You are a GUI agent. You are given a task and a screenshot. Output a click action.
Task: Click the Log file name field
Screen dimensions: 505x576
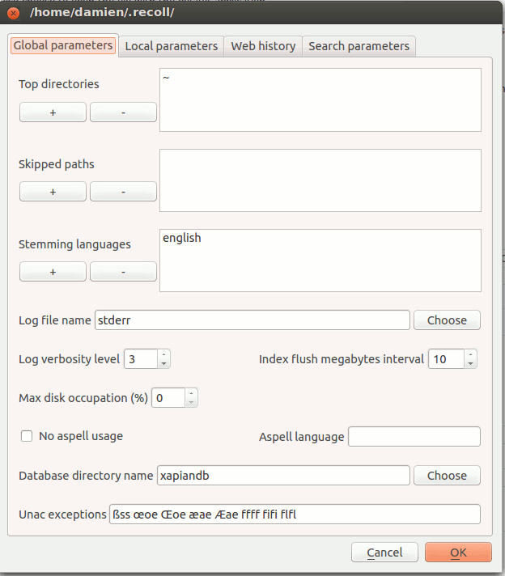point(252,320)
